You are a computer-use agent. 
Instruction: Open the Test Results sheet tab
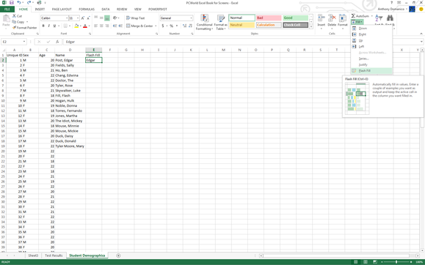coord(54,255)
